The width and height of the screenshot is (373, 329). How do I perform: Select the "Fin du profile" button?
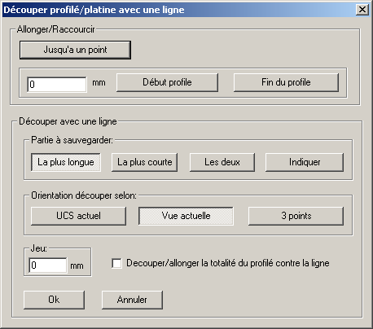click(x=286, y=82)
